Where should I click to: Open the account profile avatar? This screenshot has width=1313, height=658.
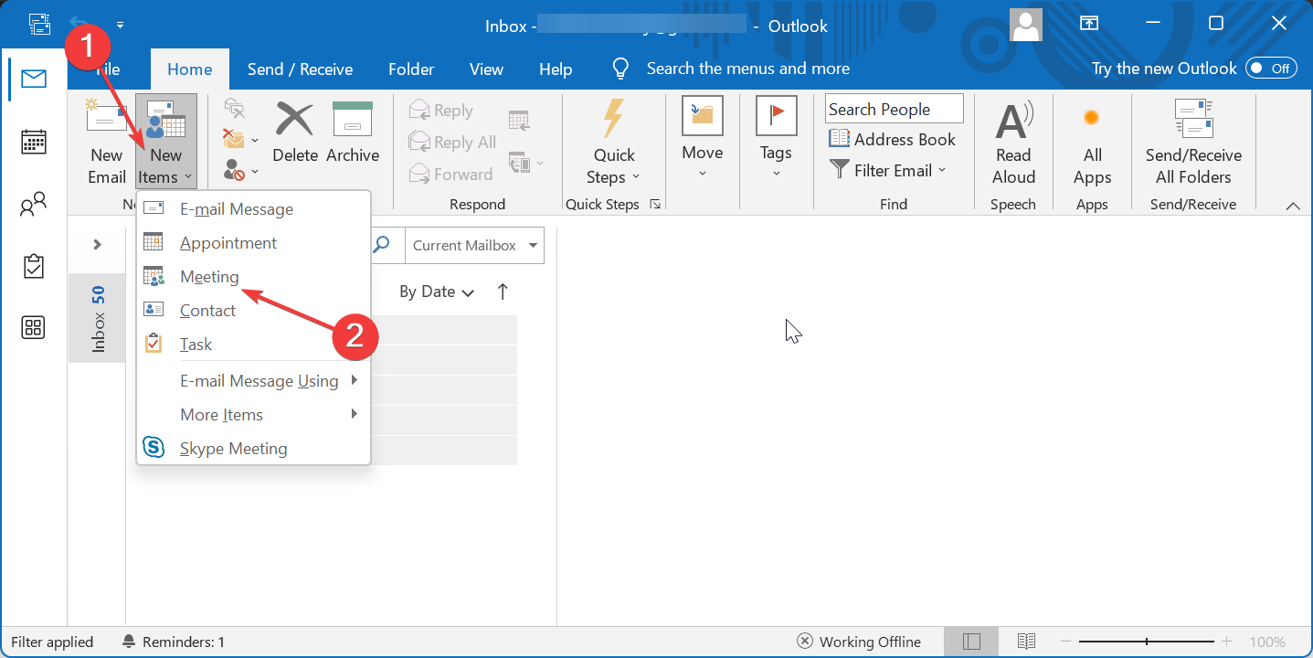pos(1026,25)
